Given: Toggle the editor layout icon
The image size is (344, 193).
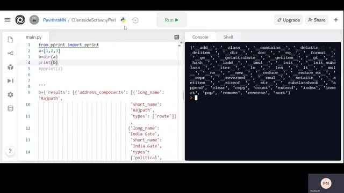Looking at the screenshot, I should click(x=177, y=37).
